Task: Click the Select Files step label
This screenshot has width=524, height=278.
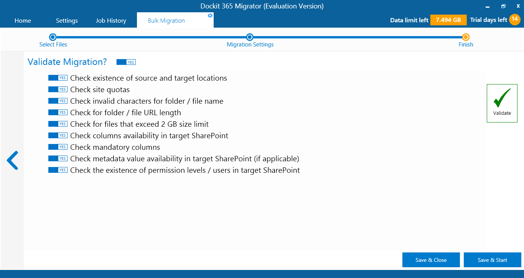Action: pos(53,45)
